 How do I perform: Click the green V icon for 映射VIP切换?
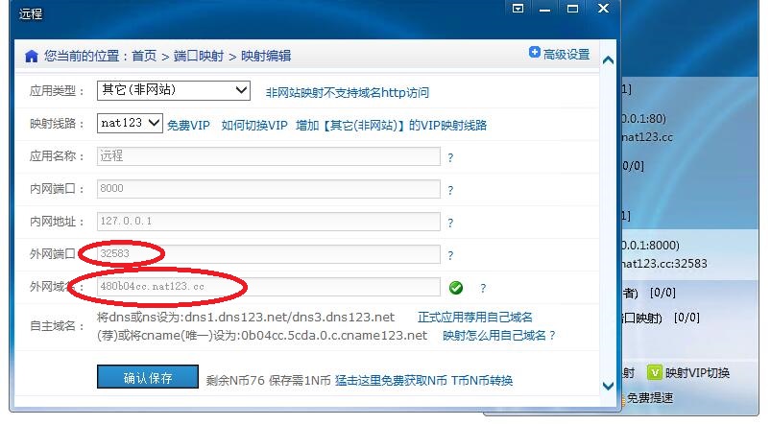[655, 373]
